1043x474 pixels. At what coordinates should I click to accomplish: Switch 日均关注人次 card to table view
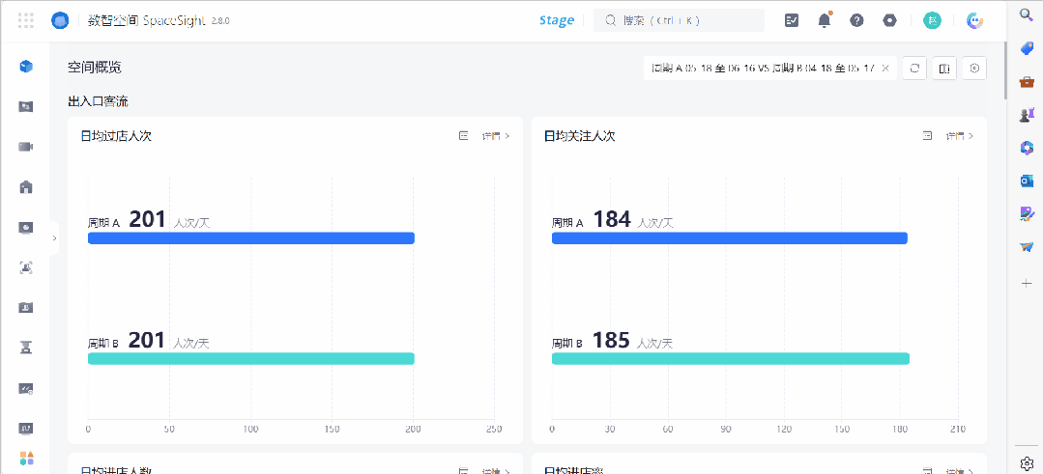(x=927, y=136)
